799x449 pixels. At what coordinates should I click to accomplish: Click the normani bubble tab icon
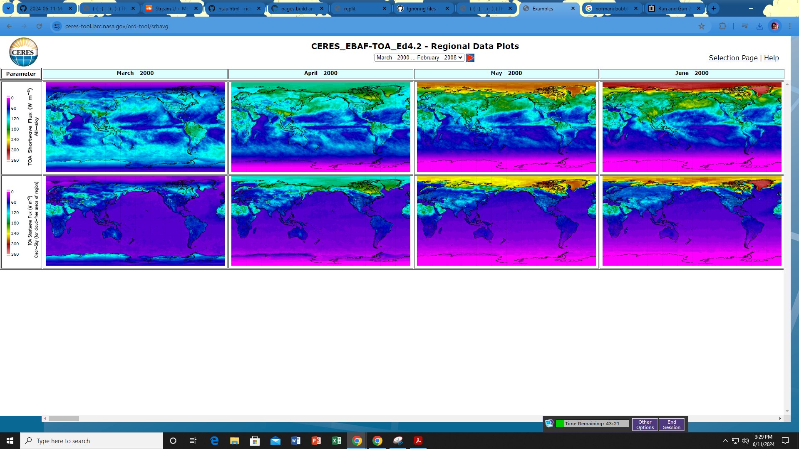(x=591, y=8)
